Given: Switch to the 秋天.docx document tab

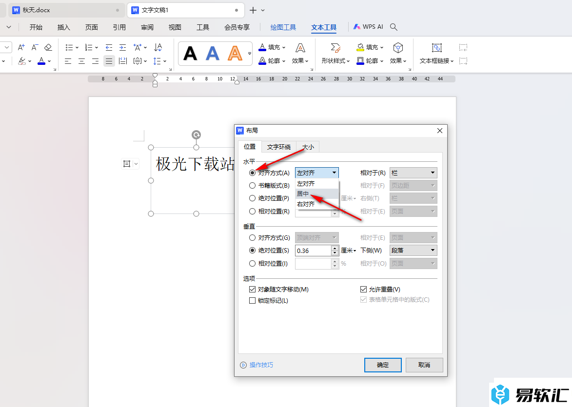Looking at the screenshot, I should tap(66, 10).
